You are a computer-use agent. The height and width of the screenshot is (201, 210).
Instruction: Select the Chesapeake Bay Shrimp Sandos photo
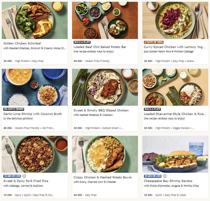(175, 154)
